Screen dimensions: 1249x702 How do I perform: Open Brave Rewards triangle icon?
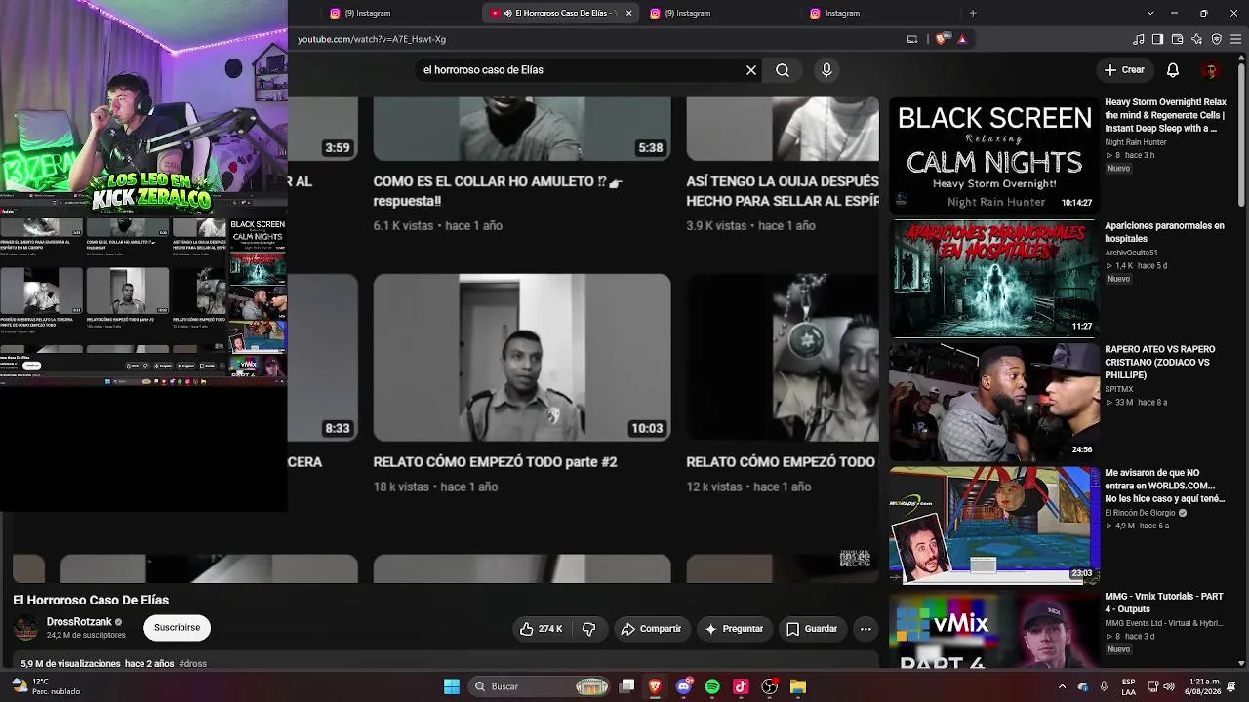962,39
